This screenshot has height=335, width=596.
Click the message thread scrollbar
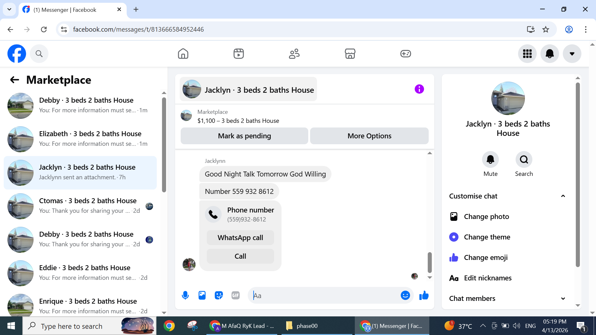[430, 262]
